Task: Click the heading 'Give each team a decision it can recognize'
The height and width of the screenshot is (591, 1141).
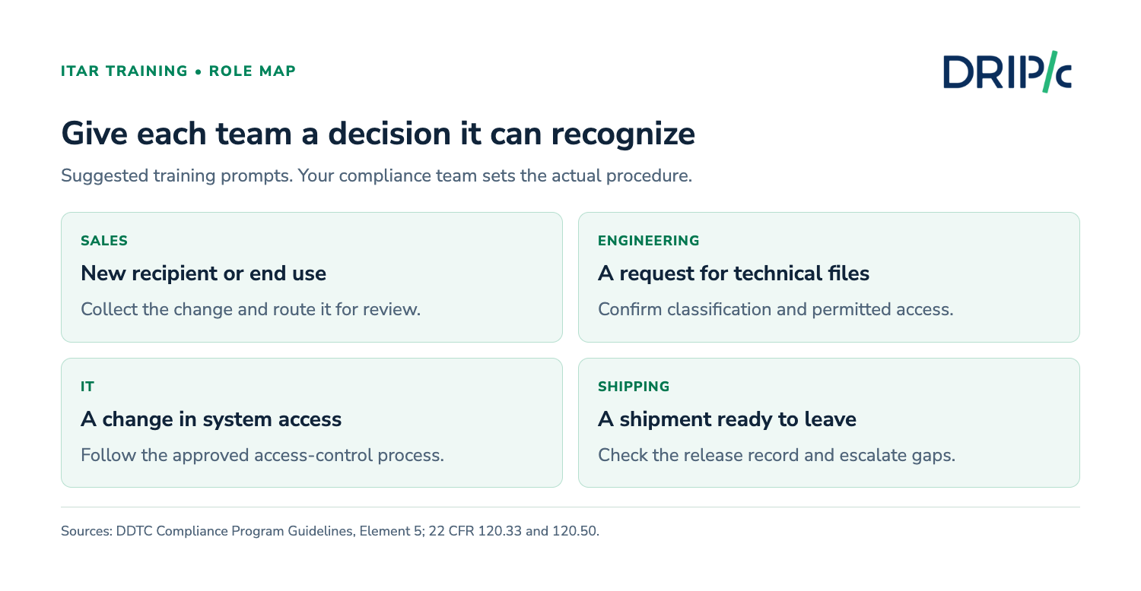Action: tap(378, 134)
